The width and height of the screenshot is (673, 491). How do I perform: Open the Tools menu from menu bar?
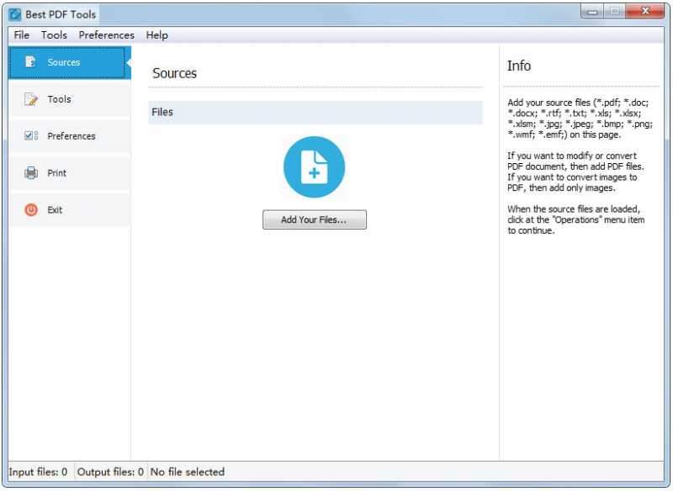point(54,34)
